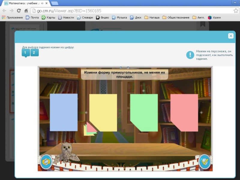This screenshot has height=180, width=240.
Task: Click the address bar URL field
Action: (x=132, y=10)
